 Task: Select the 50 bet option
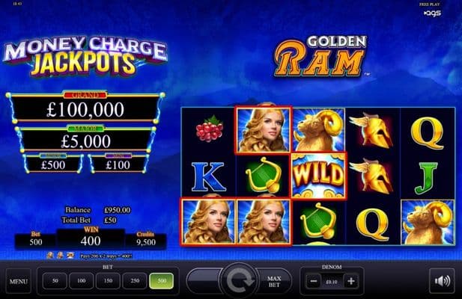click(x=55, y=281)
